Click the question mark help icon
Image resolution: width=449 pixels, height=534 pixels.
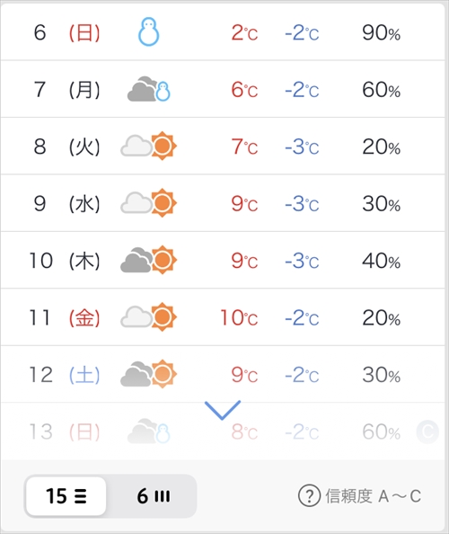point(309,496)
